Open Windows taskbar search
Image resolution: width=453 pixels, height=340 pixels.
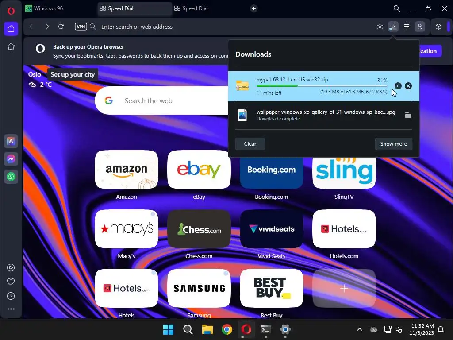[188, 329]
